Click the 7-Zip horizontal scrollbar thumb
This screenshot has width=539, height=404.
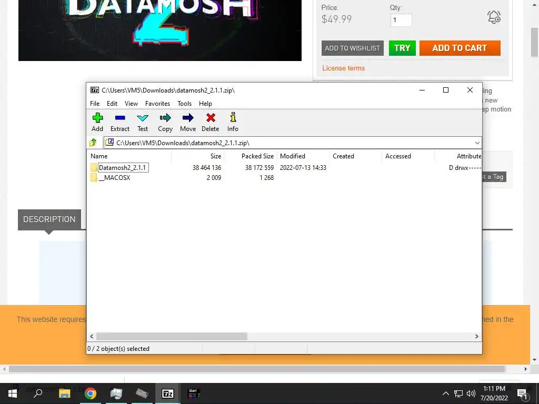[x=172, y=336]
